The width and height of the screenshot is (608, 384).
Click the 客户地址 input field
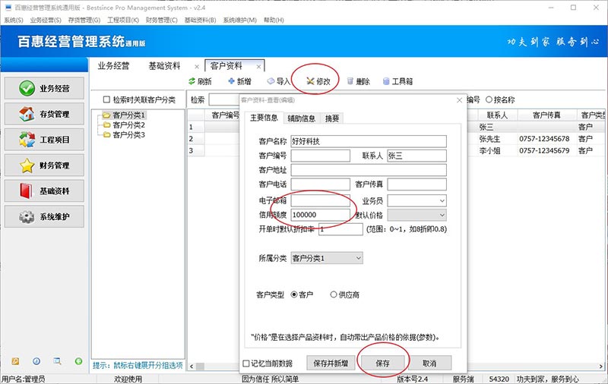coord(369,170)
